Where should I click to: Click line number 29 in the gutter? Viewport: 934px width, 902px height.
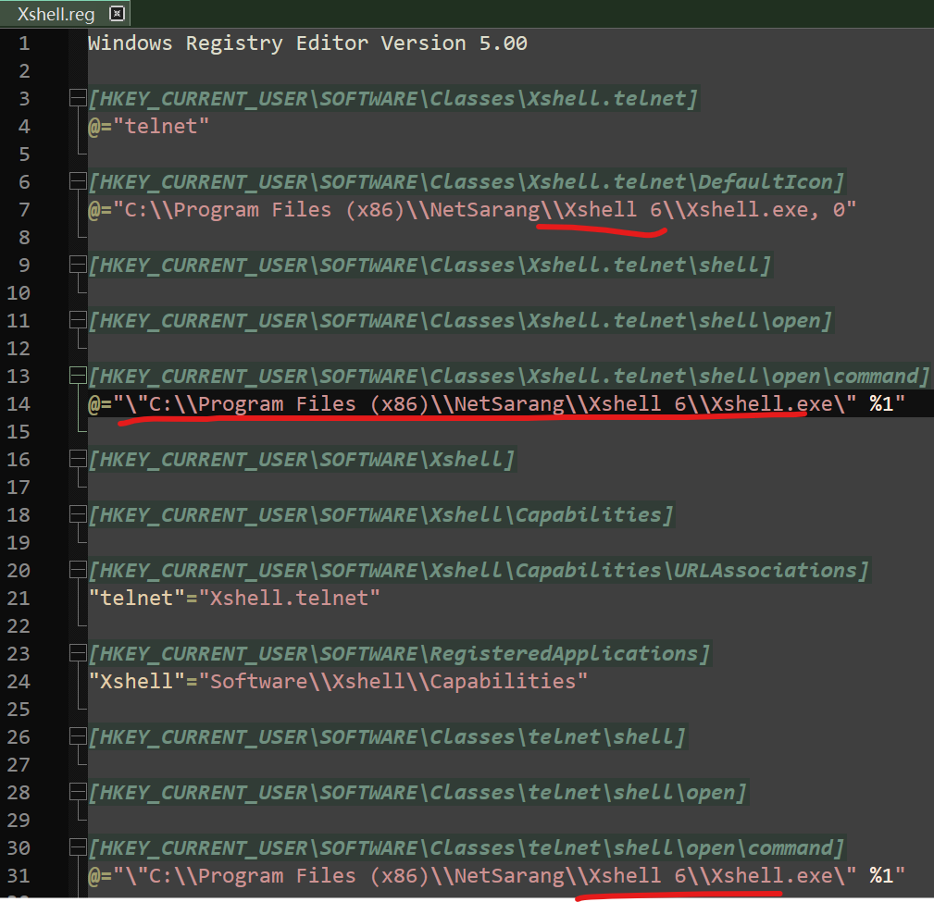click(x=18, y=821)
